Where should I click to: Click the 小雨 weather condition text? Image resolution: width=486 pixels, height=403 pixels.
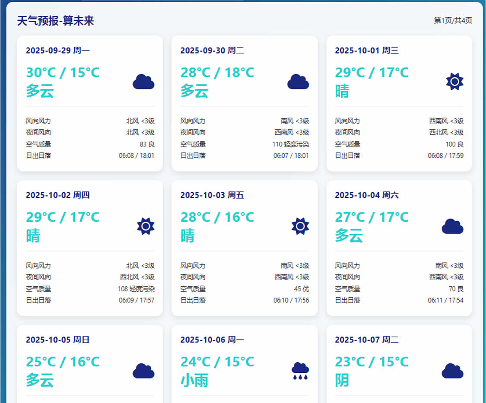(194, 381)
